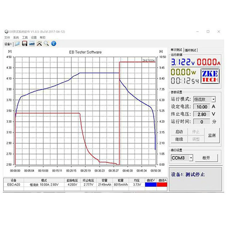Click the 00.00W power readout
This screenshot has height=230, width=230.
(x=183, y=72)
